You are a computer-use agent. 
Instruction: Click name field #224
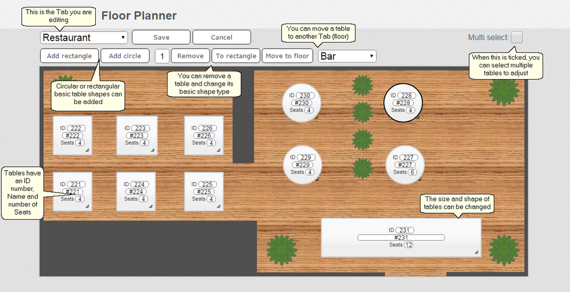pos(136,192)
